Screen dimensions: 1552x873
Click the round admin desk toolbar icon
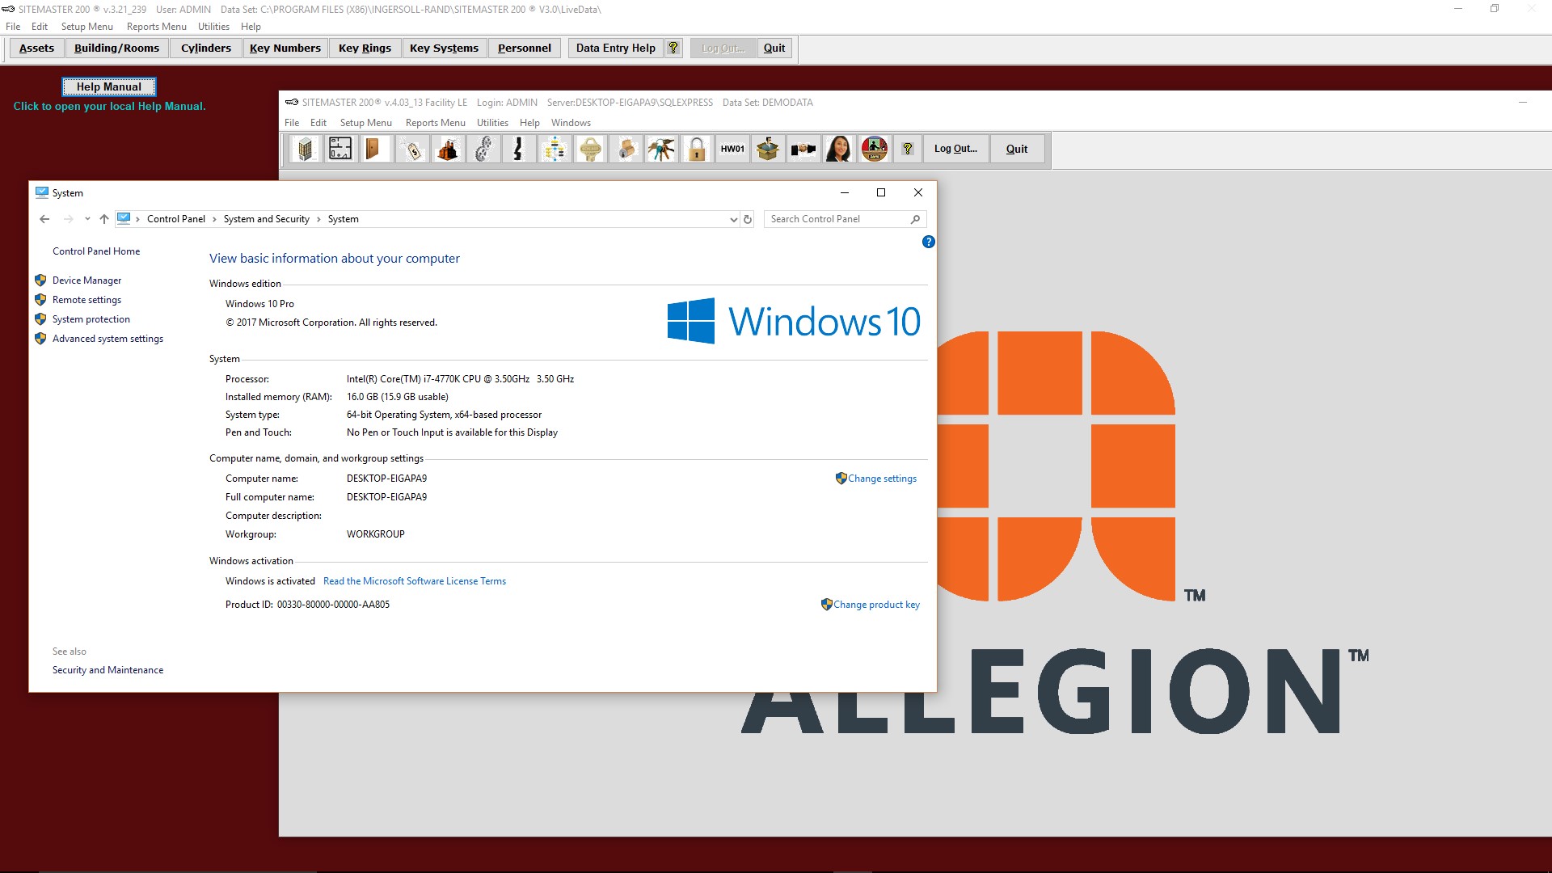click(875, 149)
